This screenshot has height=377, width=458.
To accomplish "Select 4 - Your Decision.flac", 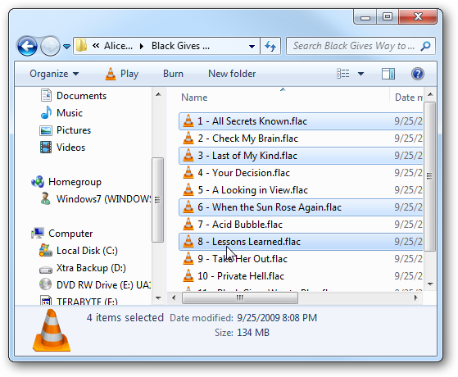I will (301, 173).
